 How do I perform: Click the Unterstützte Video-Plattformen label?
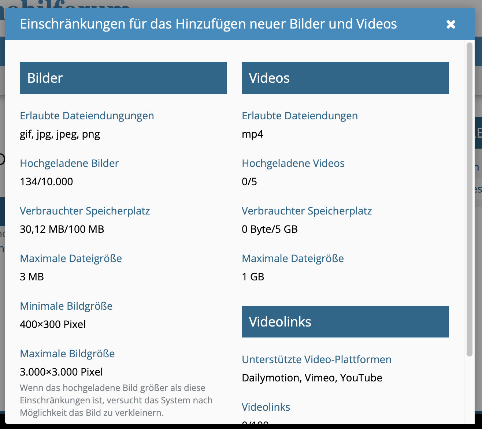pyautogui.click(x=316, y=359)
